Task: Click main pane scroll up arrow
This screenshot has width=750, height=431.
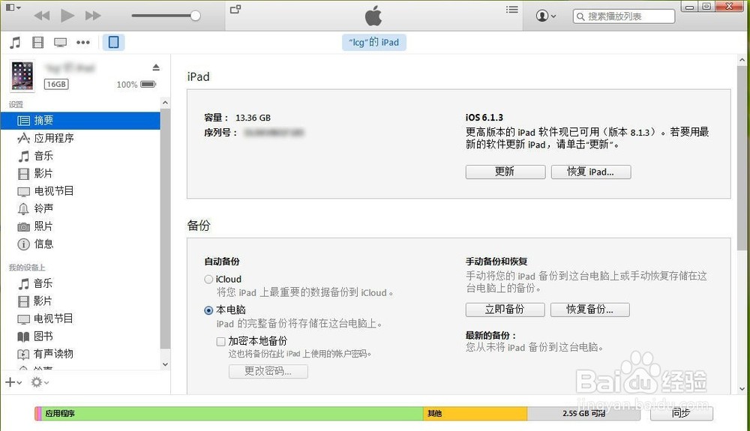Action: pos(742,61)
